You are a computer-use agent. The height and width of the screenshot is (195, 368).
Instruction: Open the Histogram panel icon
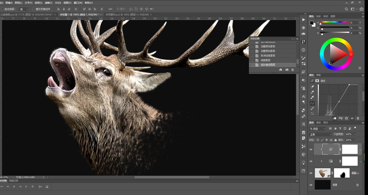click(x=304, y=34)
